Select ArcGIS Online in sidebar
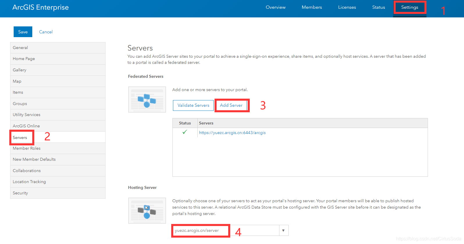The height and width of the screenshot is (244, 464). (58, 126)
